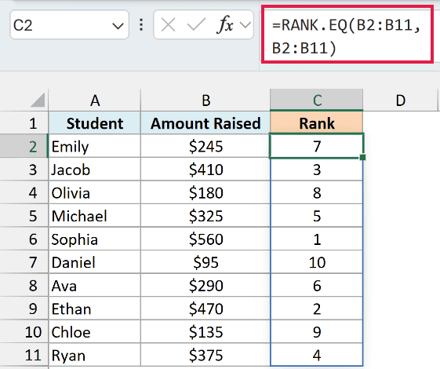
Task: Select Ethan's rank cell showing 2
Action: click(317, 309)
